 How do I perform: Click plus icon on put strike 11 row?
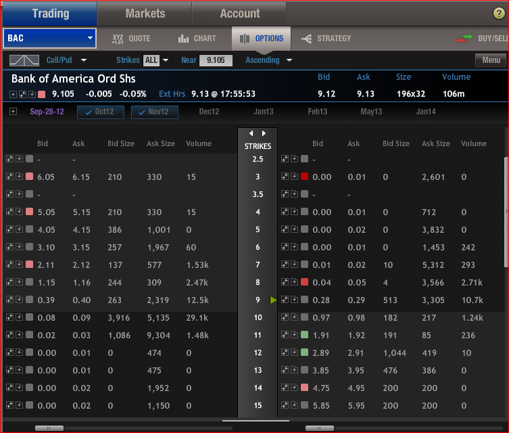295,334
